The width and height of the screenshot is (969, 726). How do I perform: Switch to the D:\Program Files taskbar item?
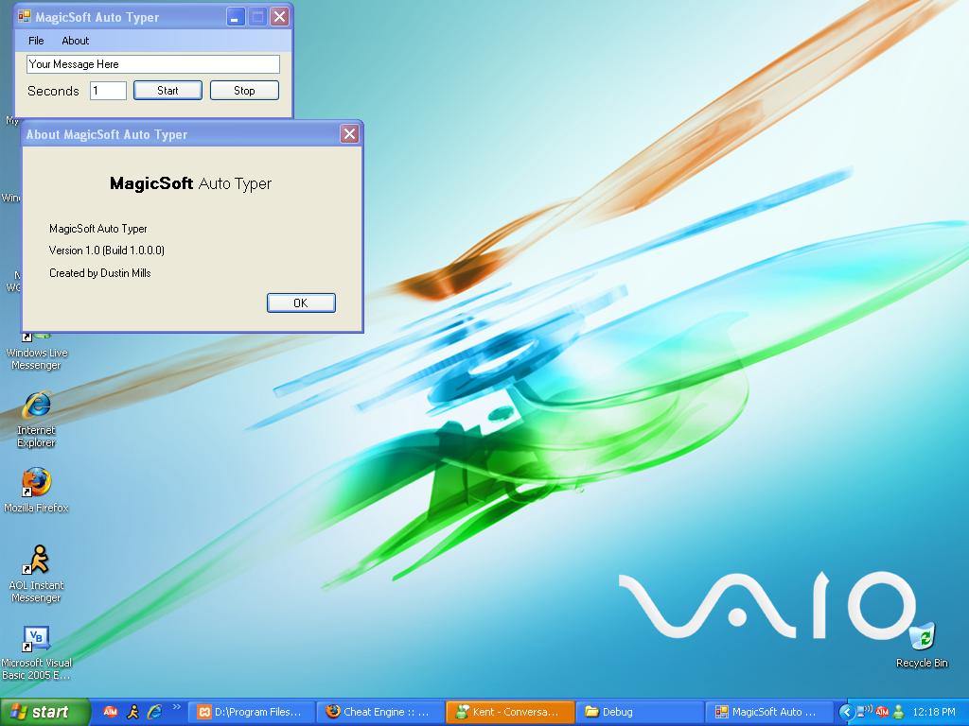tap(251, 713)
